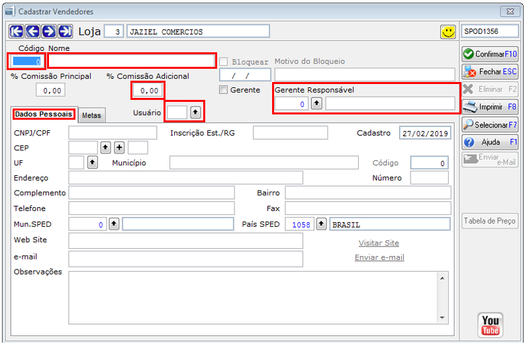This screenshot has height=344, width=525.
Task: Click the BRASIL country name field
Action: click(390, 224)
